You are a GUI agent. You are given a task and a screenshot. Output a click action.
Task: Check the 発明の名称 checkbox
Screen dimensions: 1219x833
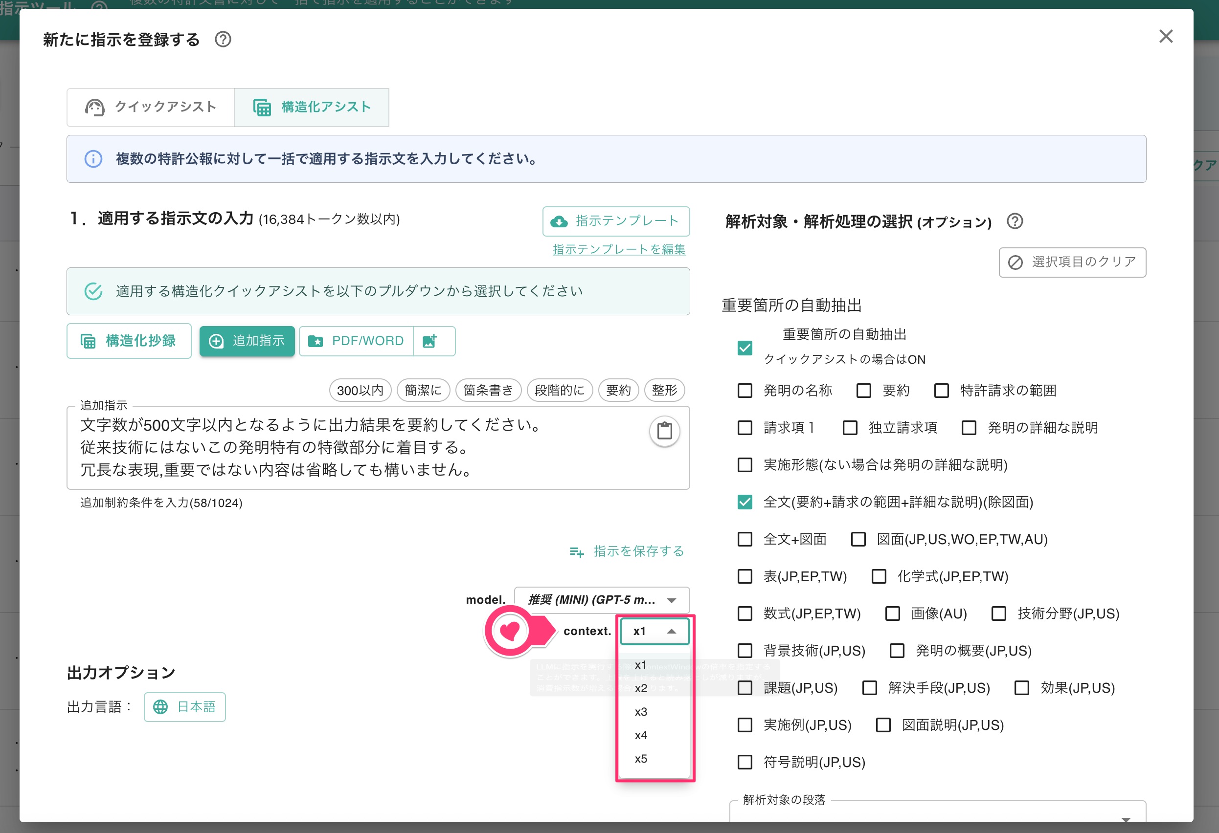pos(745,391)
